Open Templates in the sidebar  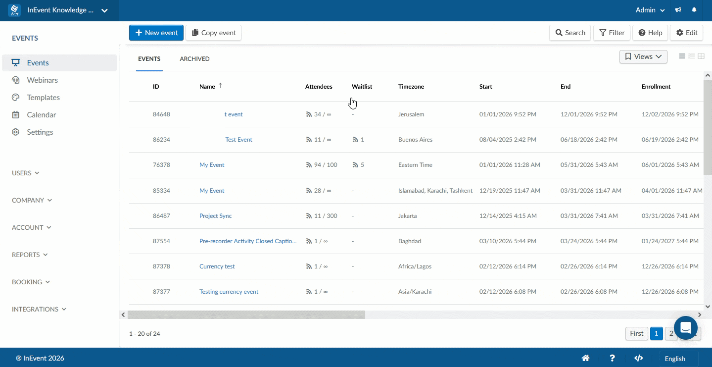pyautogui.click(x=59, y=98)
